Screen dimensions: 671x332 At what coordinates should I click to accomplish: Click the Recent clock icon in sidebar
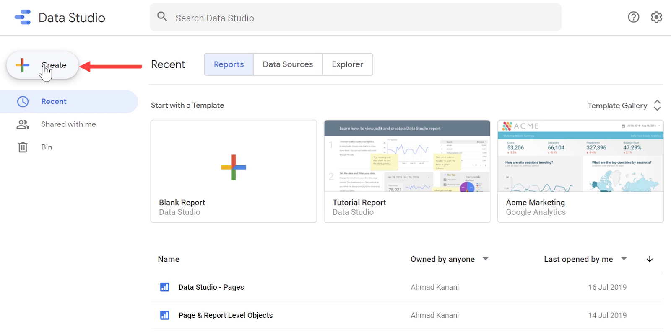[23, 101]
